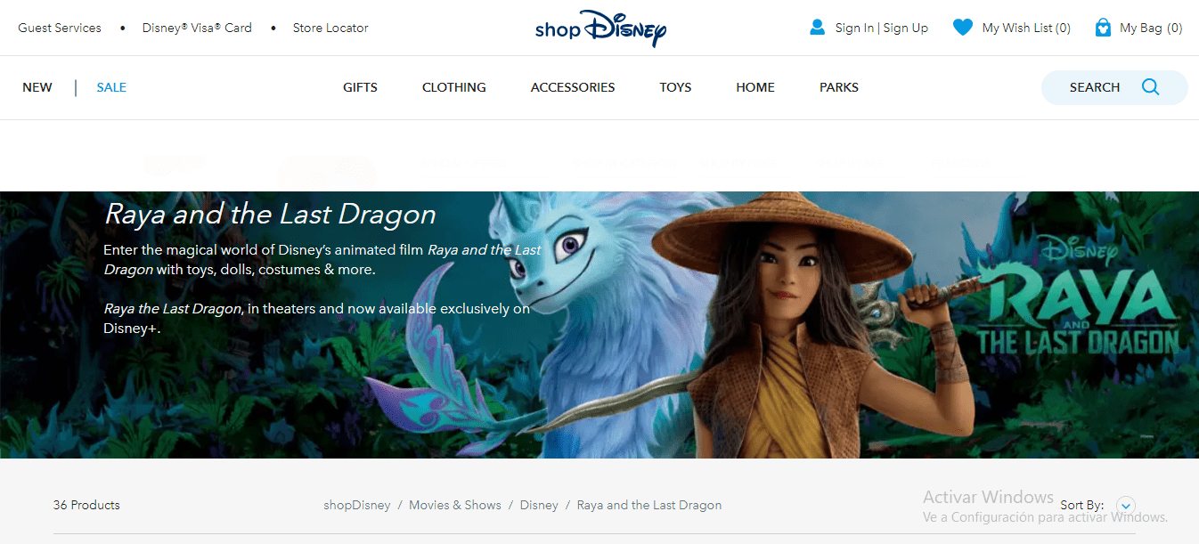Go to the New arrivals section

(37, 87)
